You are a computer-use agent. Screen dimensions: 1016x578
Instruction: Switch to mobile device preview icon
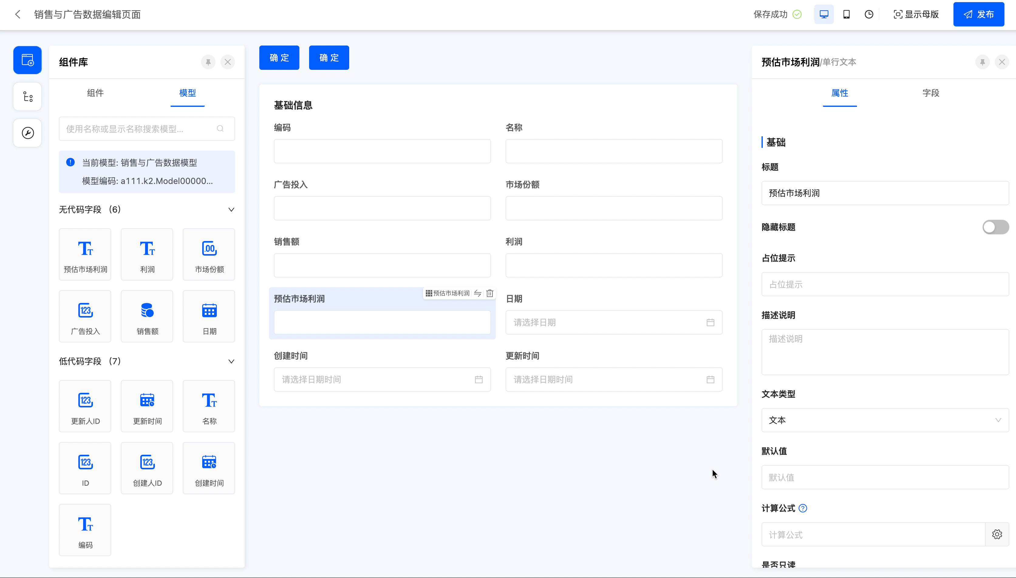point(846,14)
